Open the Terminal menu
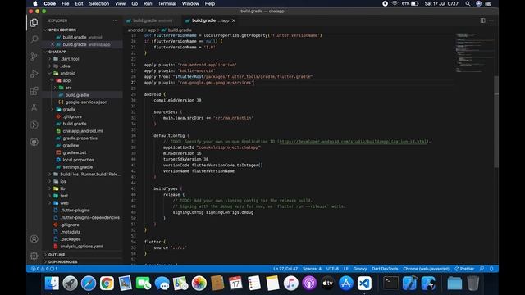Screen dimensions: 525x295 tap(167, 3)
